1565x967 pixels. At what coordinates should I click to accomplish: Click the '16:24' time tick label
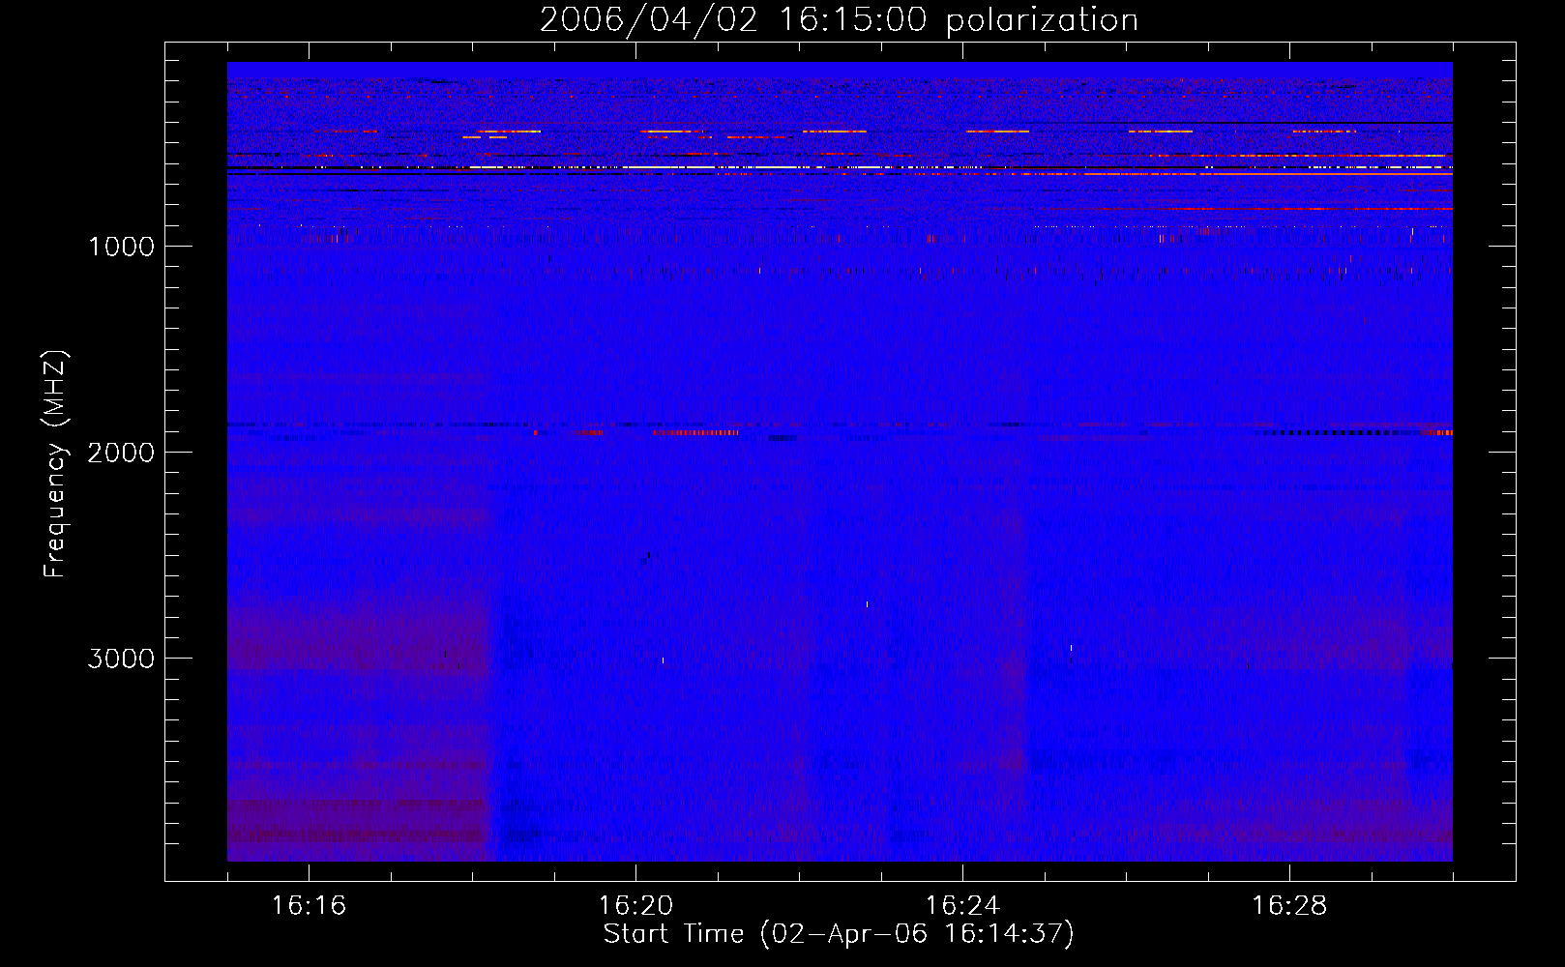[962, 906]
